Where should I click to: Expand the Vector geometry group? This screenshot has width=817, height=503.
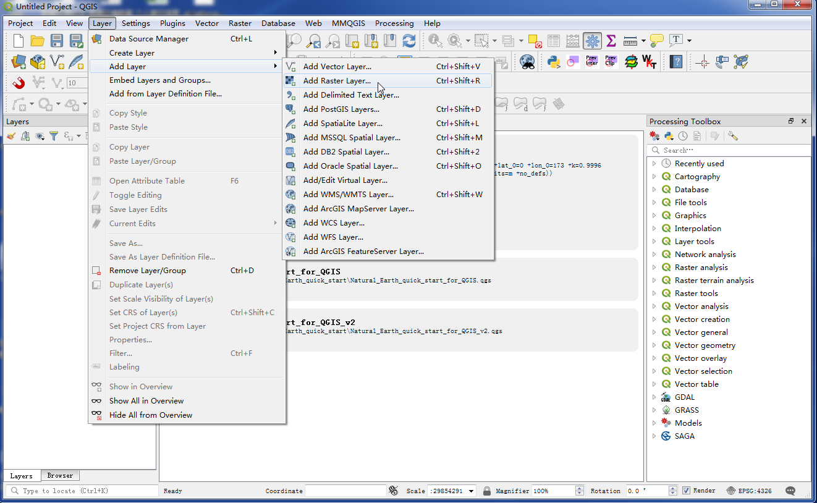click(654, 345)
